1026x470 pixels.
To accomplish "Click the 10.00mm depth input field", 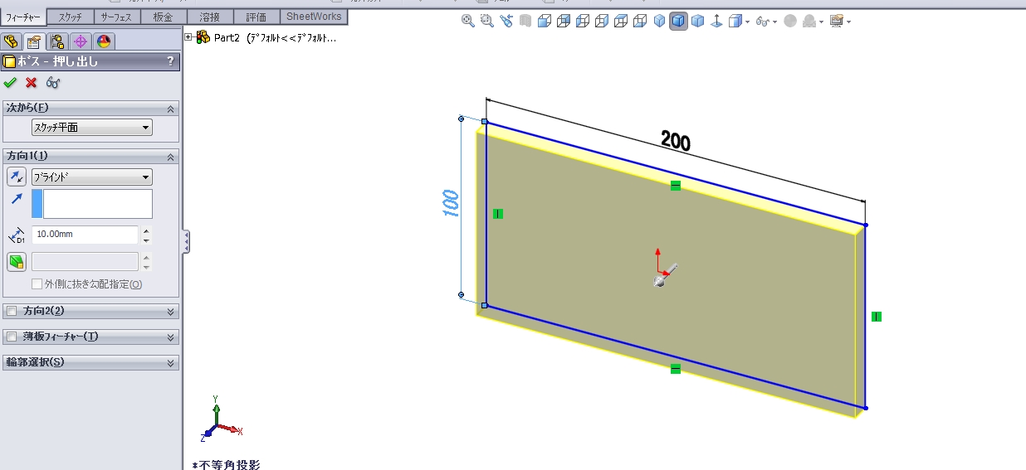I will [x=85, y=235].
